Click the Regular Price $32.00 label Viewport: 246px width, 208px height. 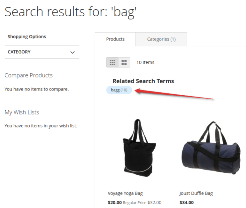tap(142, 203)
